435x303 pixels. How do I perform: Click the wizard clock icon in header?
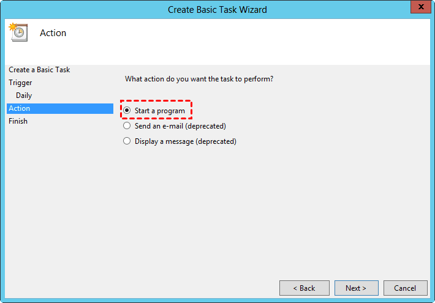[x=18, y=32]
